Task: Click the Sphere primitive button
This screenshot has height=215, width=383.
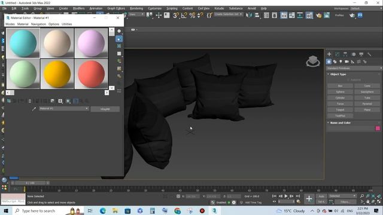Action: coord(340,92)
